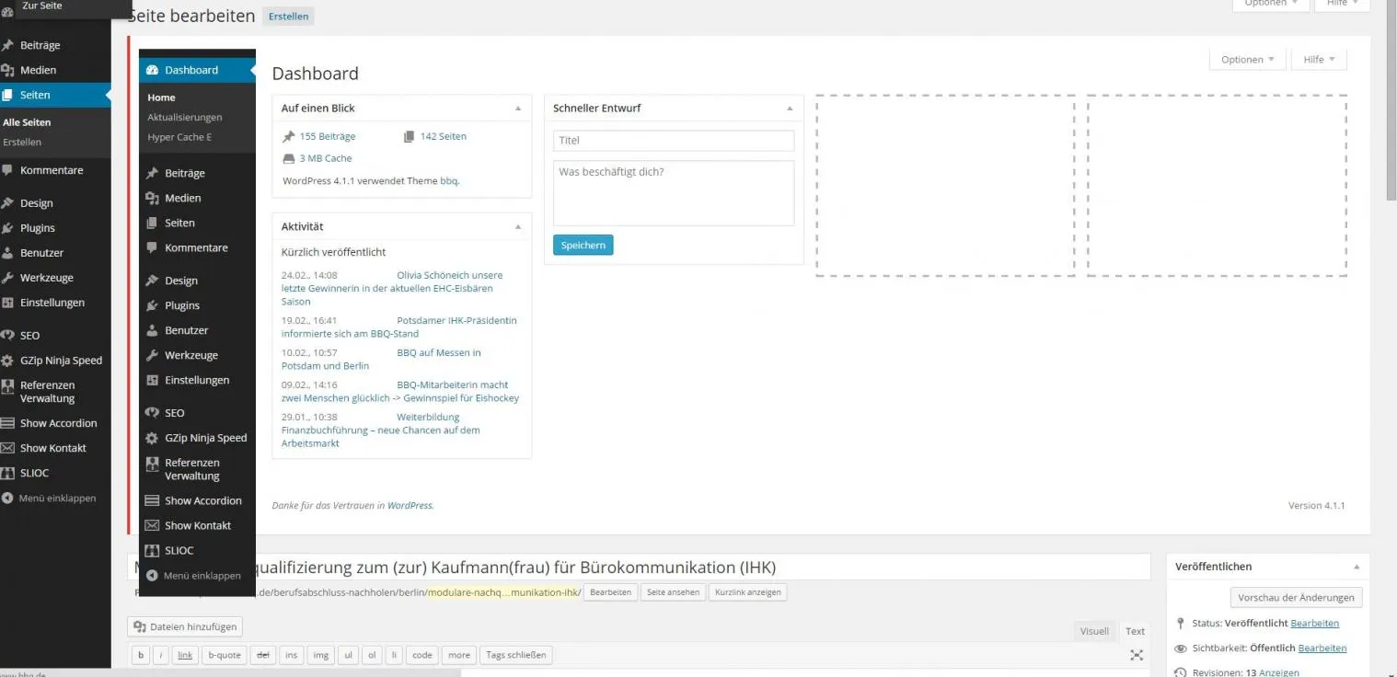The image size is (1397, 677).
Task: Click the Beiträge pin icon in the outer sidebar
Action: 7,45
